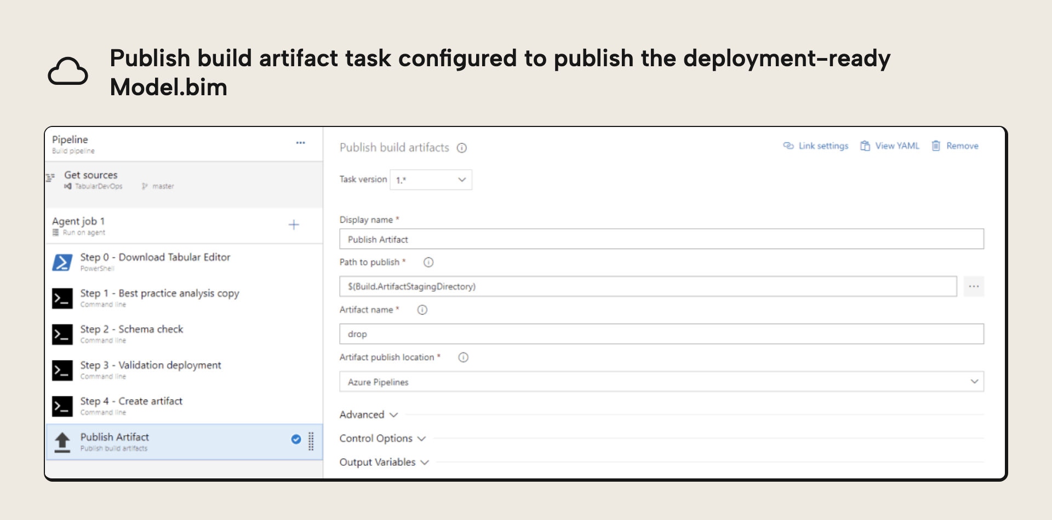Browse path with the ellipsis button
The height and width of the screenshot is (520, 1052).
(974, 286)
